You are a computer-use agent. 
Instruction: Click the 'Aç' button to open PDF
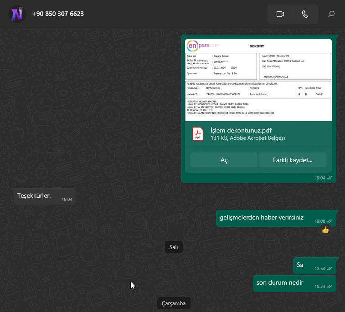224,160
